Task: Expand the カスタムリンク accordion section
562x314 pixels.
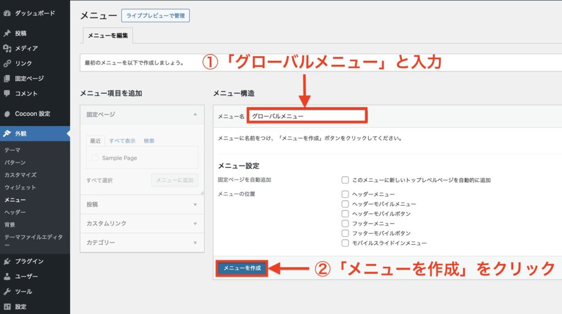Action: click(x=141, y=223)
